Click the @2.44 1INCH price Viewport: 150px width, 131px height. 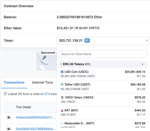[141, 102]
